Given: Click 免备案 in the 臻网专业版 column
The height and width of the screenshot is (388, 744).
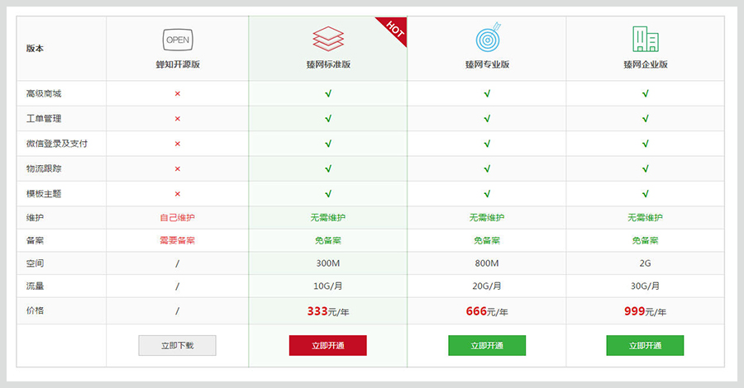Looking at the screenshot, I should click(487, 241).
